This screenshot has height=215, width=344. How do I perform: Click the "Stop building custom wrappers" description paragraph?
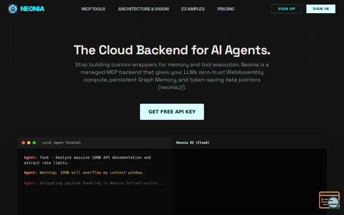click(172, 76)
